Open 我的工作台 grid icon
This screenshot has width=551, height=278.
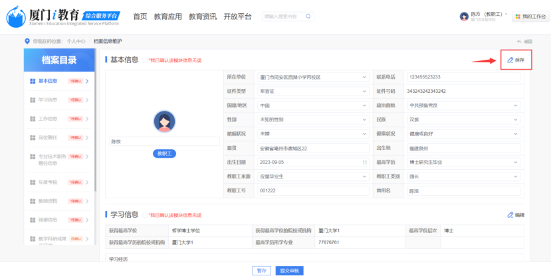518,16
